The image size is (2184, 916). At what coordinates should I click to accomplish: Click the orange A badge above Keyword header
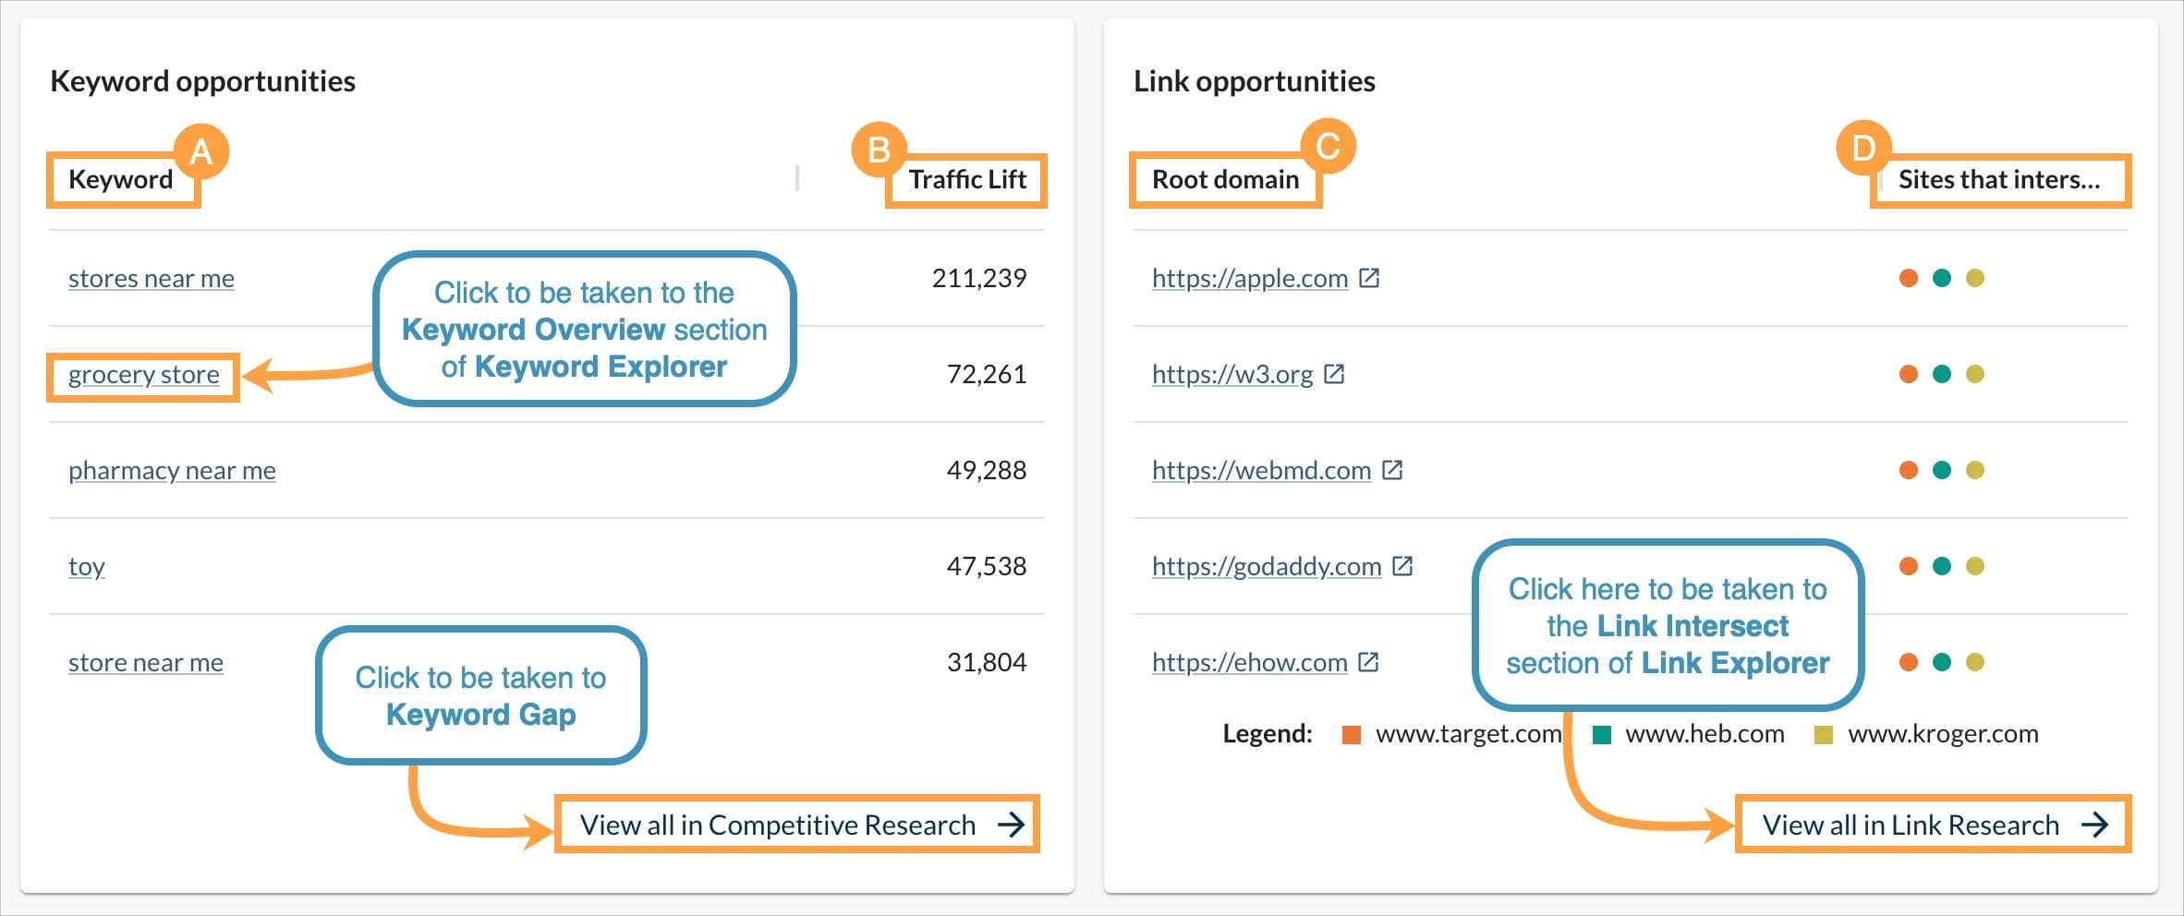(x=201, y=150)
